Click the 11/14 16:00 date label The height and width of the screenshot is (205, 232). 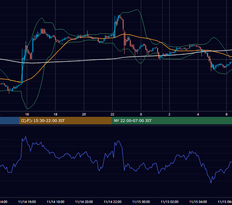click(27, 202)
